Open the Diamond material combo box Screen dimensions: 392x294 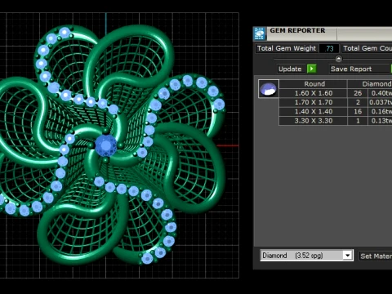point(306,256)
